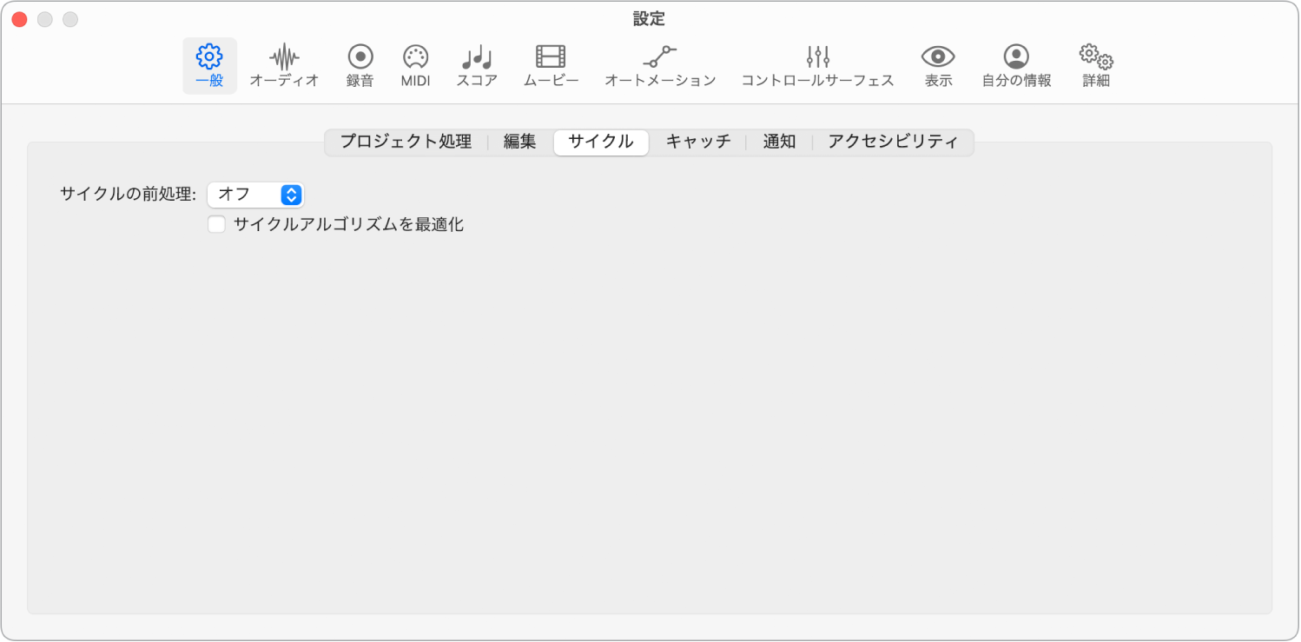This screenshot has width=1301, height=642.
Task: Open the オーディオ waveform settings pane
Action: click(284, 66)
